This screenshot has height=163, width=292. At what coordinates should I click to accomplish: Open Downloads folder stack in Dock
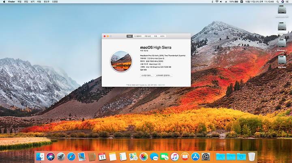tap(241, 157)
